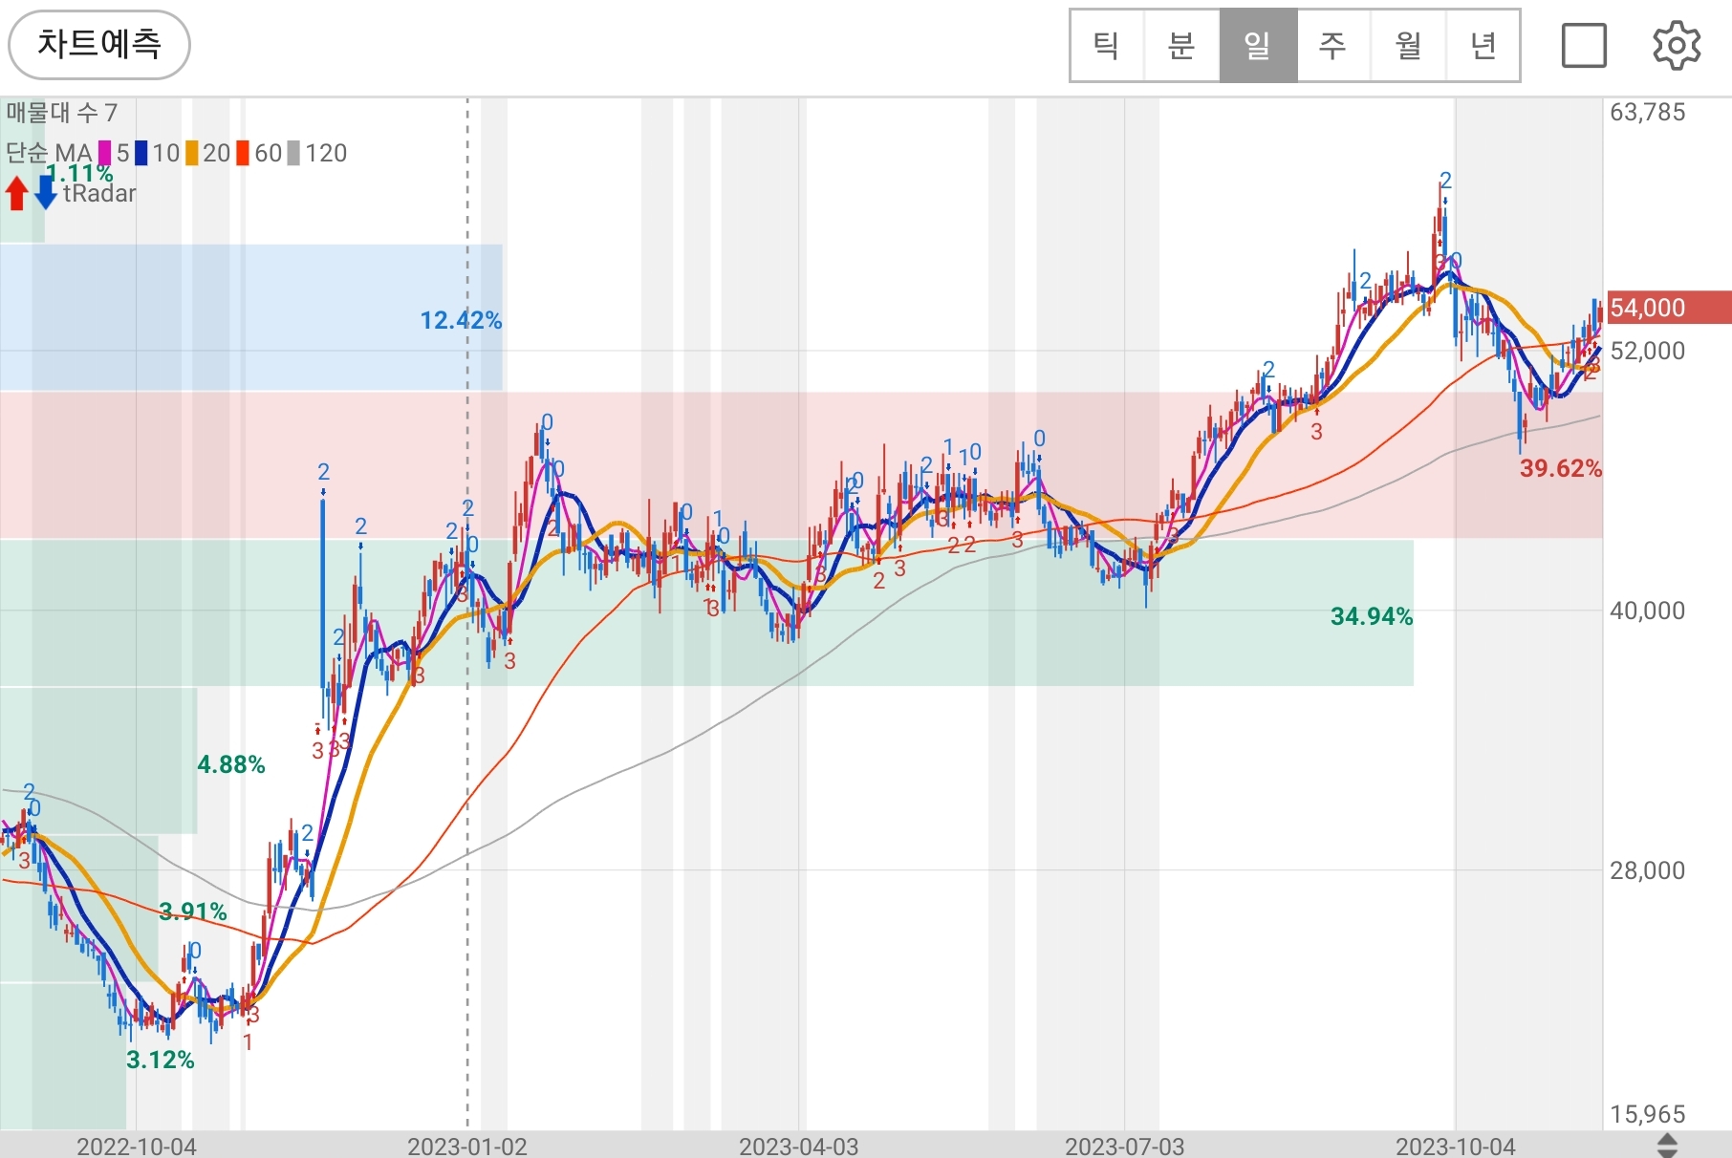Click the 12.42% volume profile label

[x=461, y=320]
